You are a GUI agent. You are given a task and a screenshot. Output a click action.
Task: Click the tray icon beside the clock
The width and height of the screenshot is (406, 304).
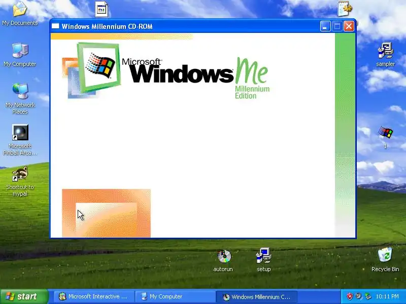pos(368,296)
